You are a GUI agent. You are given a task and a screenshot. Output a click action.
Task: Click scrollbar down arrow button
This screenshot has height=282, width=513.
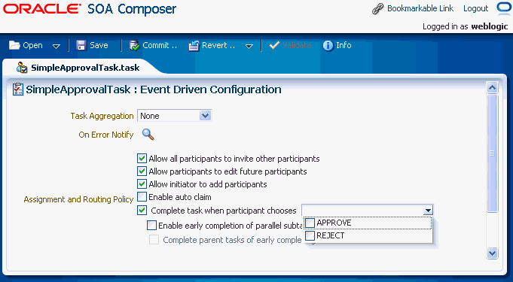click(492, 253)
